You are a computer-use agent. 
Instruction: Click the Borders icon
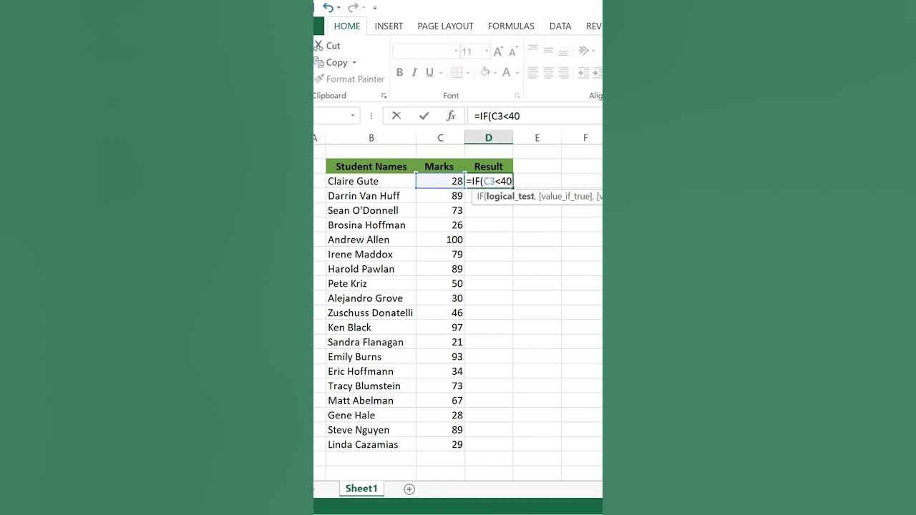(457, 72)
